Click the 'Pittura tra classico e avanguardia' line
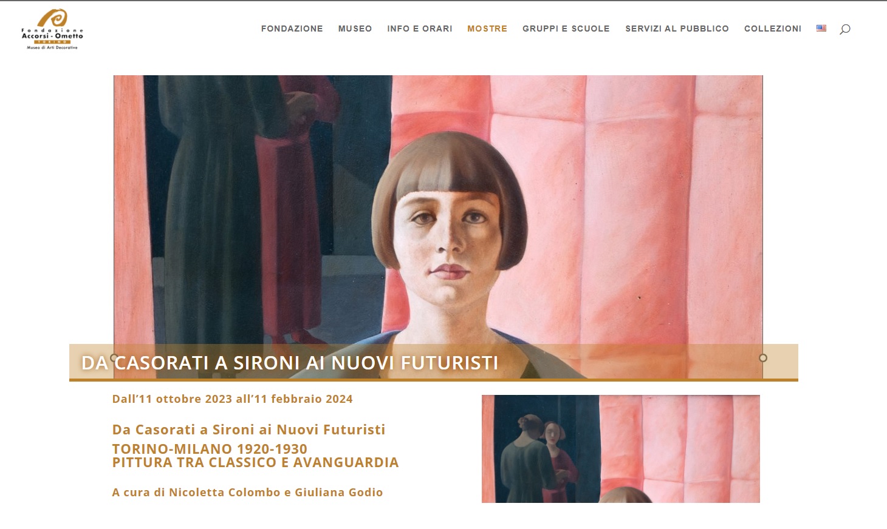The image size is (887, 529). pos(255,462)
